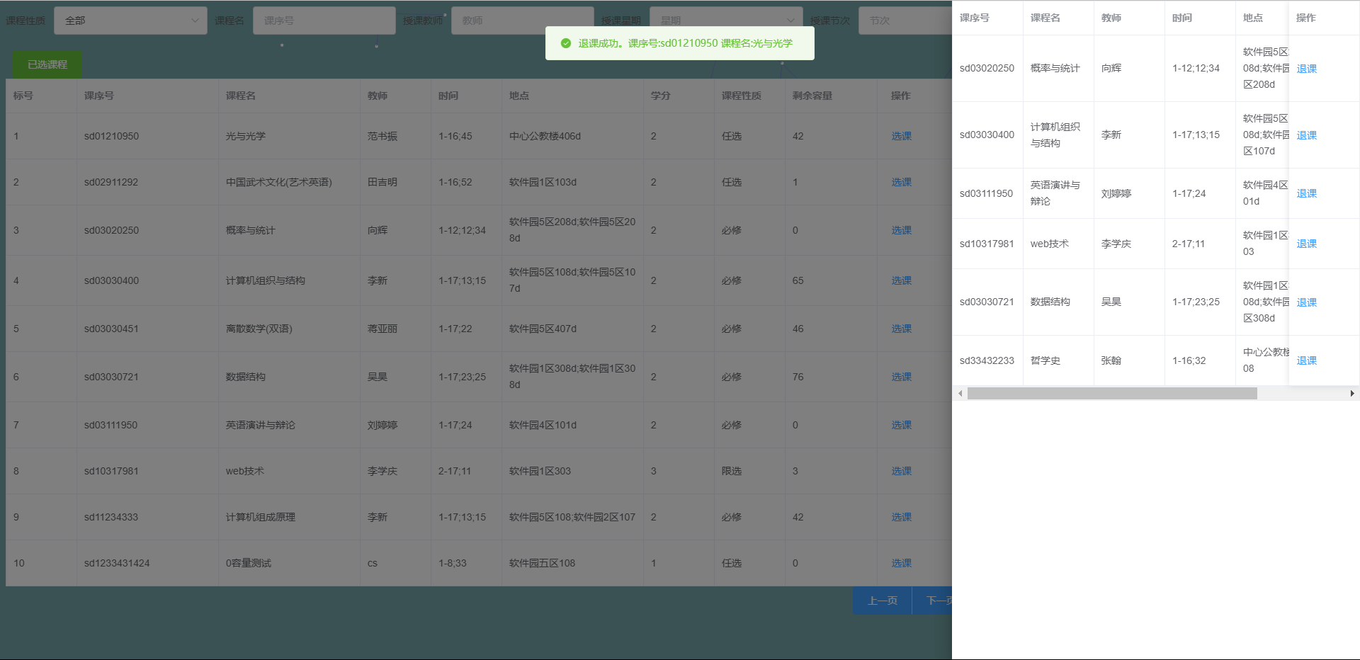Click the green success check icon in the notification
Viewport: 1360px width, 660px height.
[566, 43]
